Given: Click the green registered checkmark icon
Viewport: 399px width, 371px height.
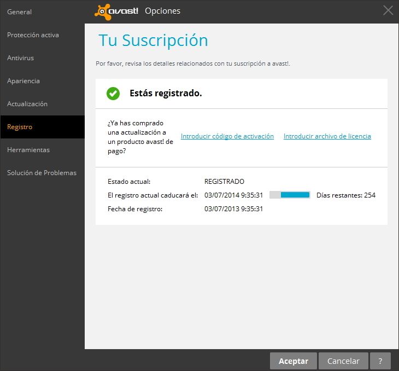Looking at the screenshot, I should (113, 94).
